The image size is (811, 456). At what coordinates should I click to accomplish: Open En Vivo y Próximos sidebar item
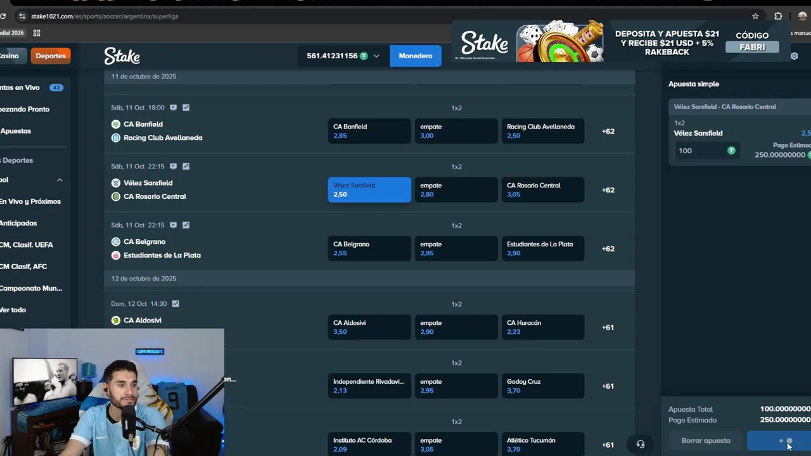(32, 201)
